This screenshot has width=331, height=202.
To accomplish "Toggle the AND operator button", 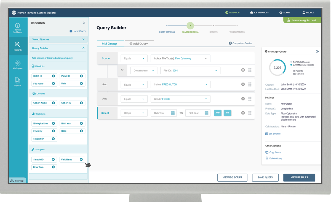I will [218, 113].
